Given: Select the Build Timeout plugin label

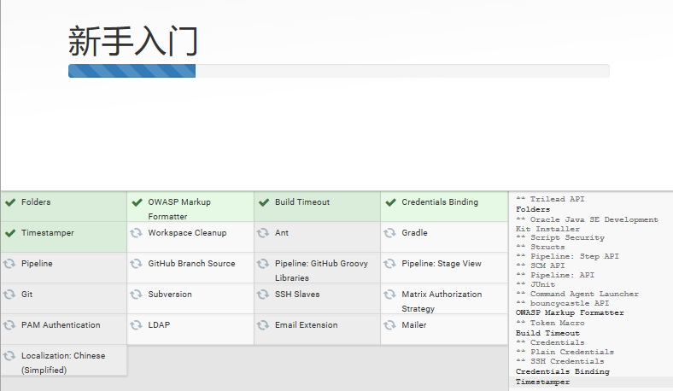Looking at the screenshot, I should 302,202.
